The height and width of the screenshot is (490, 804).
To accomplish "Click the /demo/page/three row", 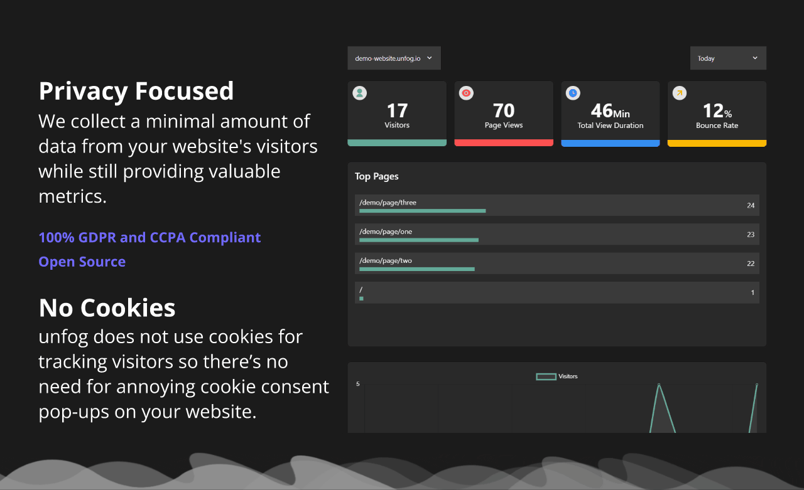I will point(557,205).
